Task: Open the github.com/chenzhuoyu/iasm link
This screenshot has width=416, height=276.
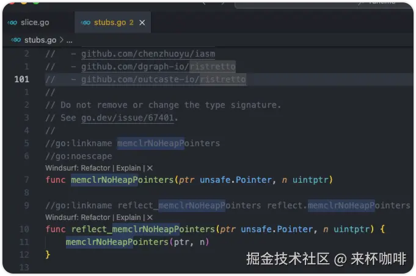Action: (x=148, y=54)
